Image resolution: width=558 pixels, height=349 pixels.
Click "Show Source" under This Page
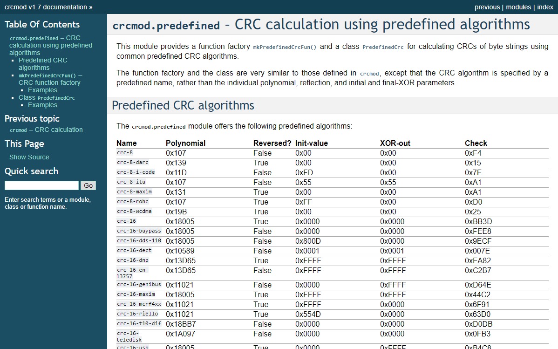(29, 157)
